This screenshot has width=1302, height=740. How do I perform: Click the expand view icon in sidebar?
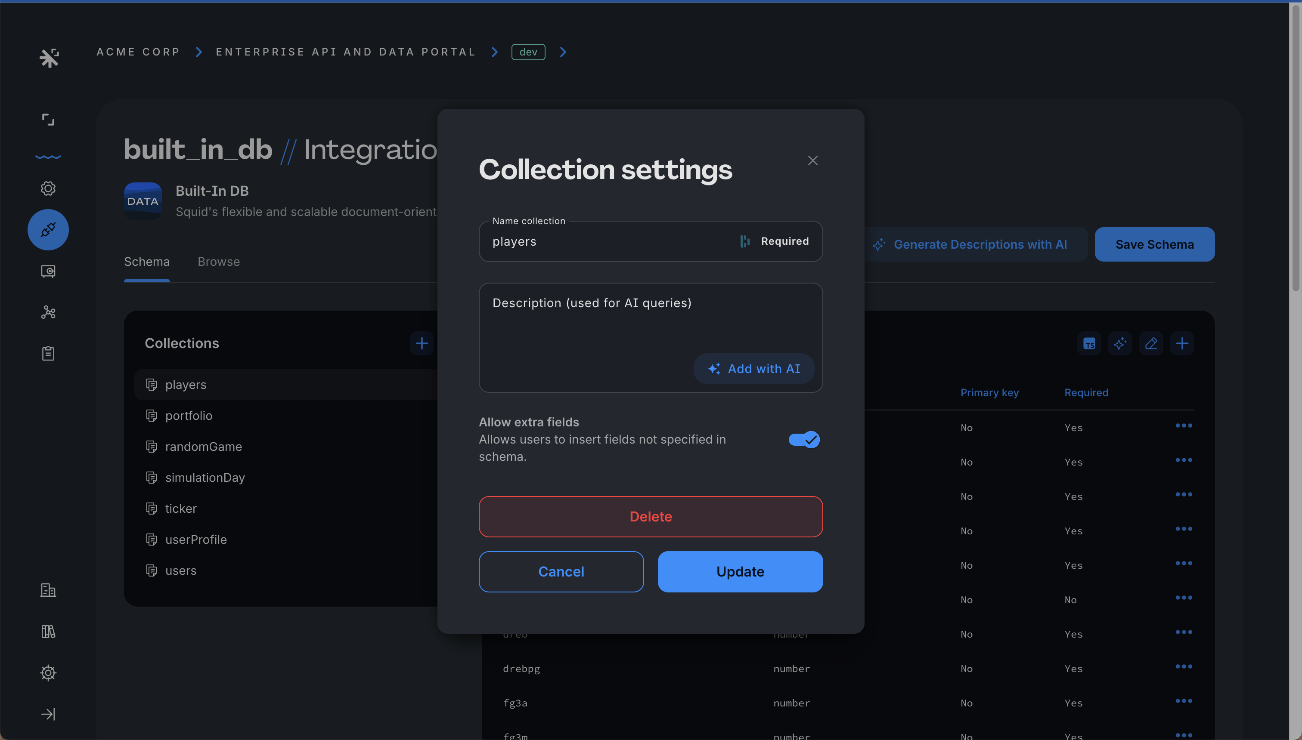click(48, 120)
